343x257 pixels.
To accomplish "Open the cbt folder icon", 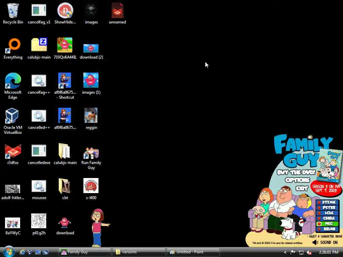I will pyautogui.click(x=65, y=189).
